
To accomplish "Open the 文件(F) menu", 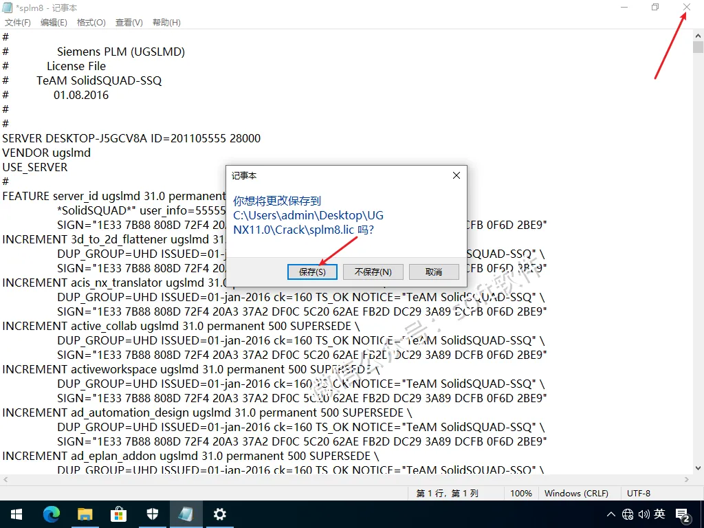I will pos(17,23).
